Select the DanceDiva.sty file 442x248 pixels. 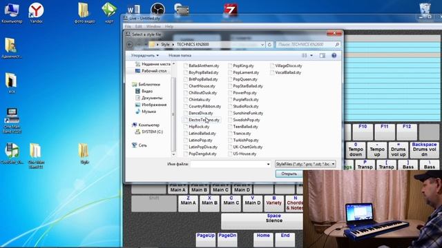[x=198, y=113]
